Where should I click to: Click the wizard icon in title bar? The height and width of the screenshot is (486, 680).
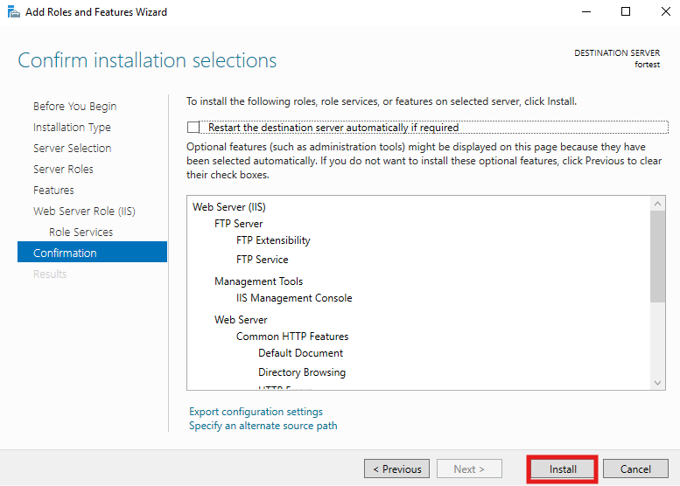(13, 11)
